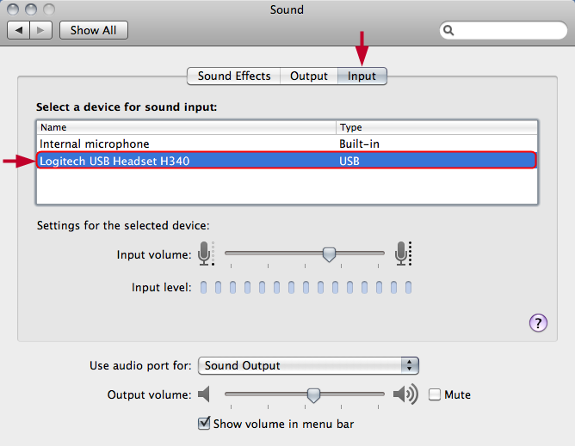Image resolution: width=575 pixels, height=446 pixels.
Task: Switch to the Sound Effects tab
Action: point(234,76)
